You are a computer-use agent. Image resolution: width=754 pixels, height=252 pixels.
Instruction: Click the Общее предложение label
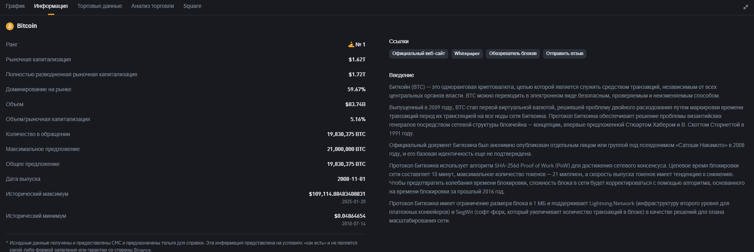(x=33, y=164)
